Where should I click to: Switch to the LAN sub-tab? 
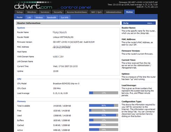tap(29, 17)
